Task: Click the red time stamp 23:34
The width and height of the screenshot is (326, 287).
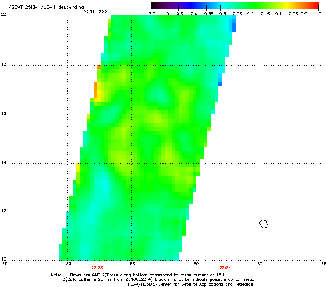Action: click(x=226, y=268)
